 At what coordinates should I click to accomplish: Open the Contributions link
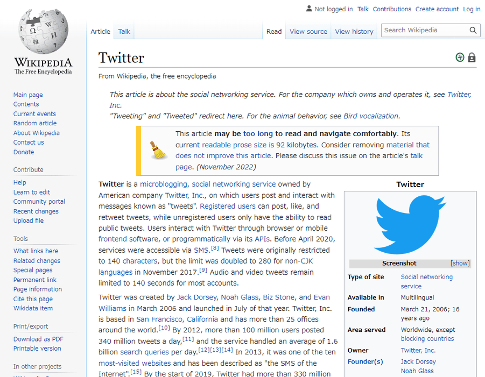coord(392,9)
